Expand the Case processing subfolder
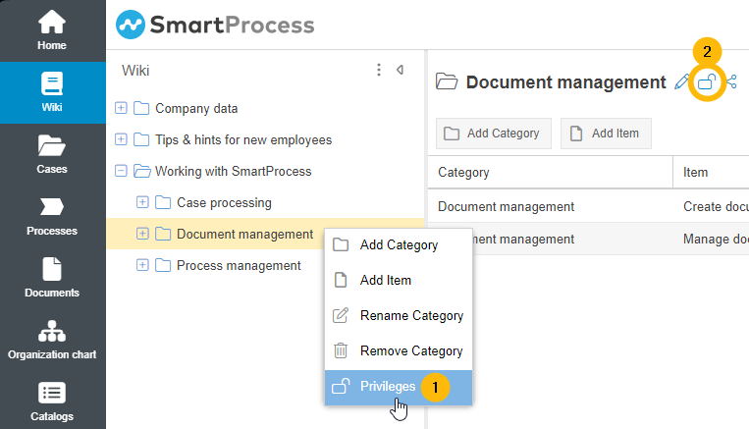Viewport: 749px width, 429px height. pos(142,202)
